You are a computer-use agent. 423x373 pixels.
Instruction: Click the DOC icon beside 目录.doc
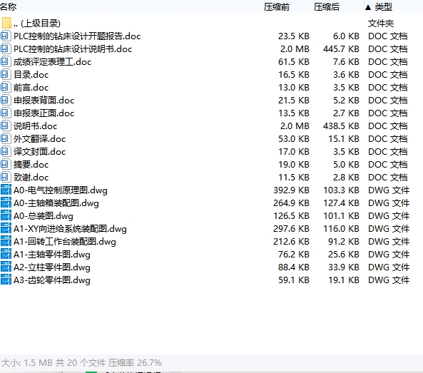tap(6, 74)
